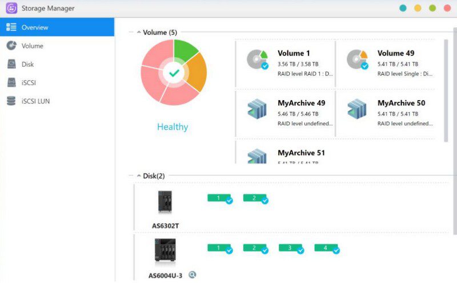Click the 5.46 TB / 5.46 TB capacity
The width and height of the screenshot is (457, 283).
coord(298,114)
